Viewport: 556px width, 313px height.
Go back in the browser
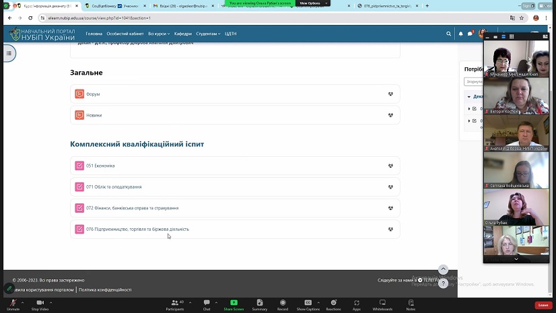tap(10, 18)
